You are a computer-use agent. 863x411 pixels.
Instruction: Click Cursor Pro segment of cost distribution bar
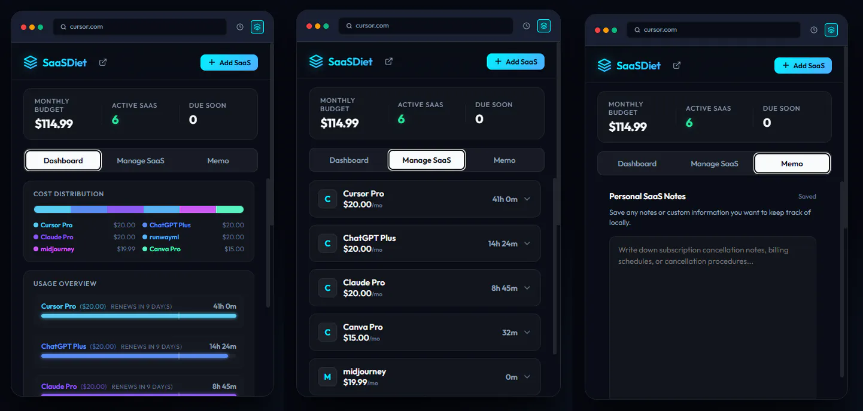52,209
